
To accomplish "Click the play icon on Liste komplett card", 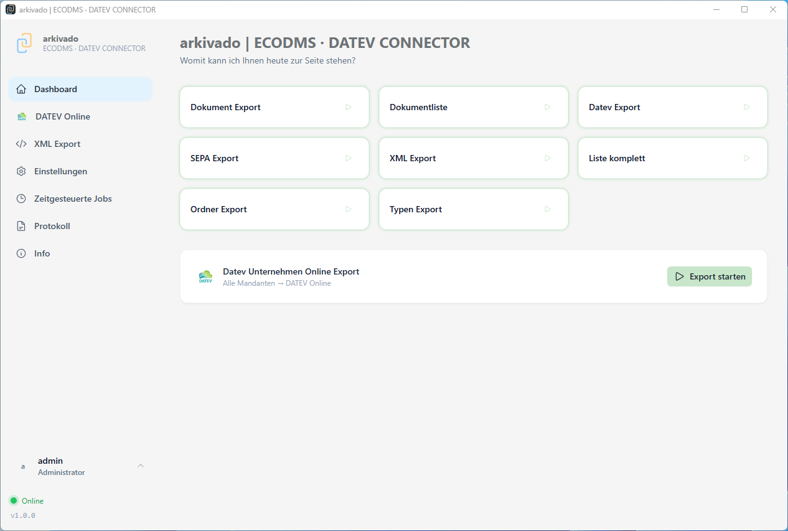I will [747, 158].
